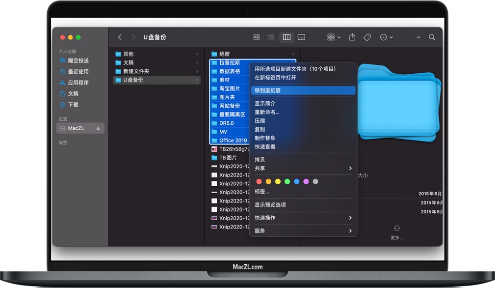Go back with the left chevron
495x288 pixels.
(x=120, y=37)
